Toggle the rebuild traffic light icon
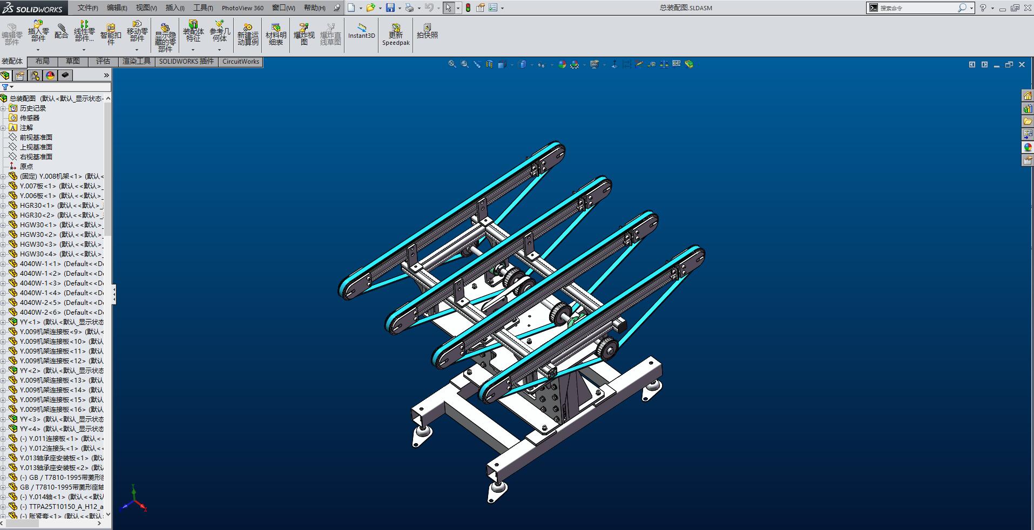 click(468, 8)
